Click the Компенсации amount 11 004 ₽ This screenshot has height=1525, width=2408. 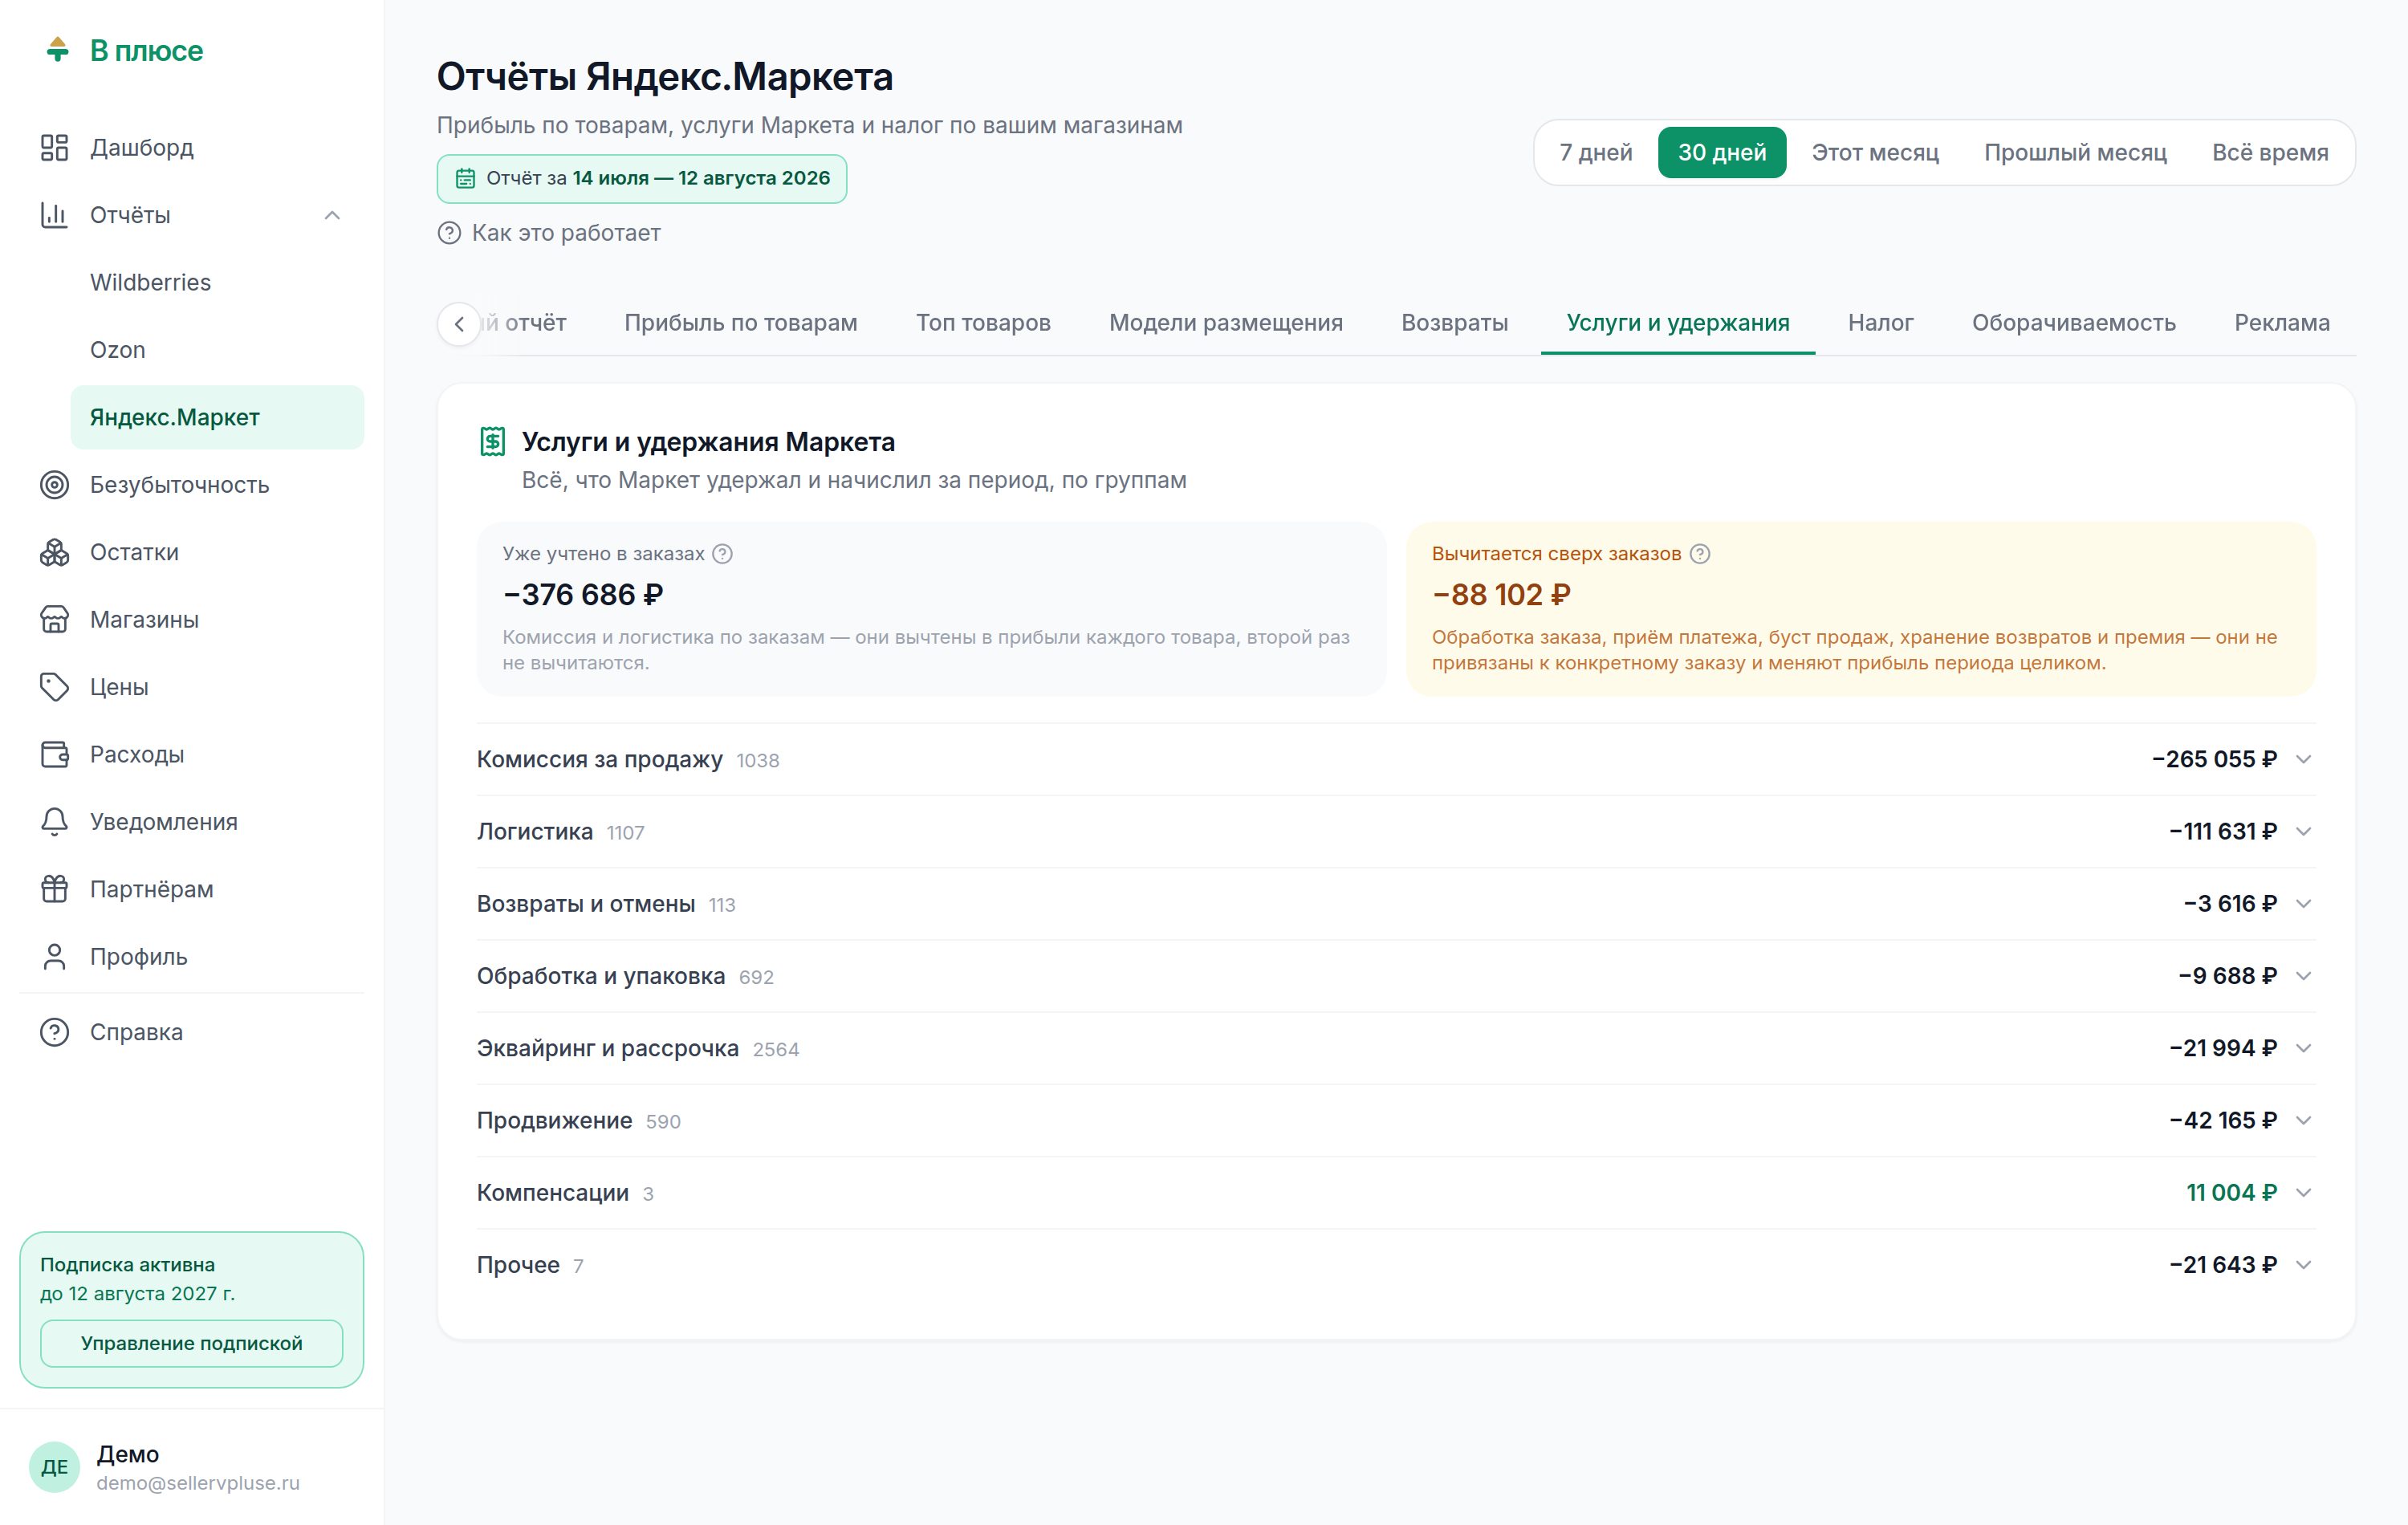click(2231, 1193)
